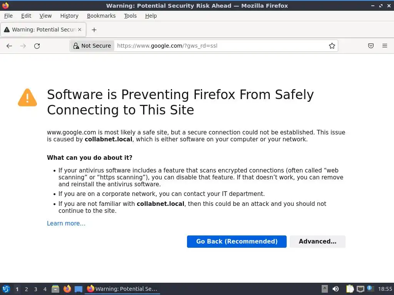
Task: Switch to workspace 2 in the pager
Action: [27, 289]
